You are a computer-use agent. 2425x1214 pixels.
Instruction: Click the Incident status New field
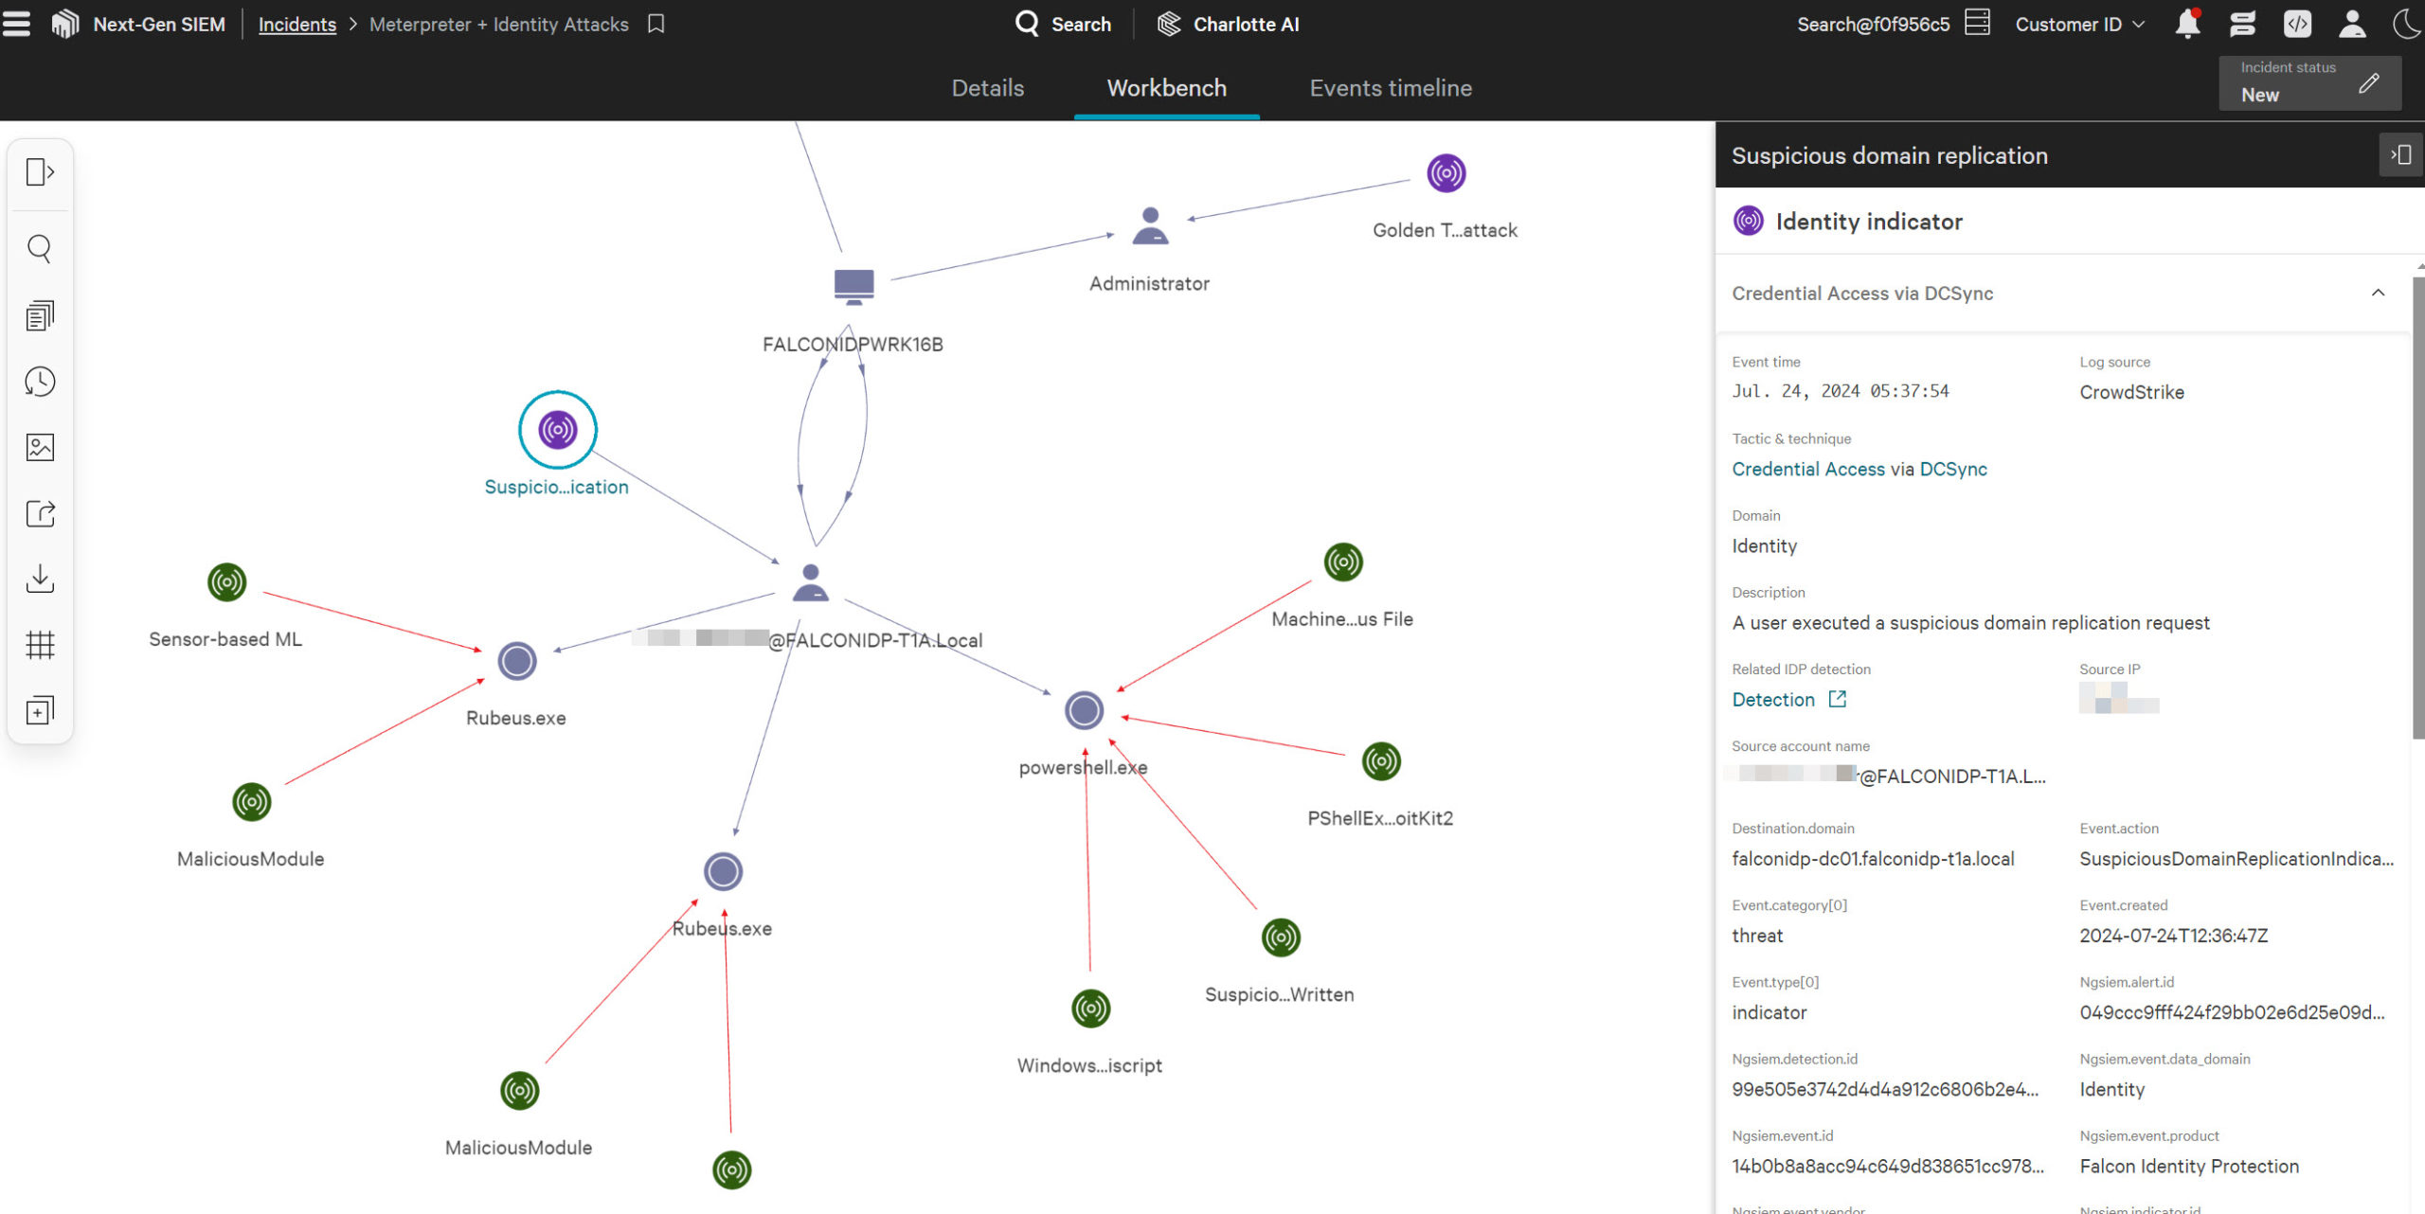pos(2309,83)
